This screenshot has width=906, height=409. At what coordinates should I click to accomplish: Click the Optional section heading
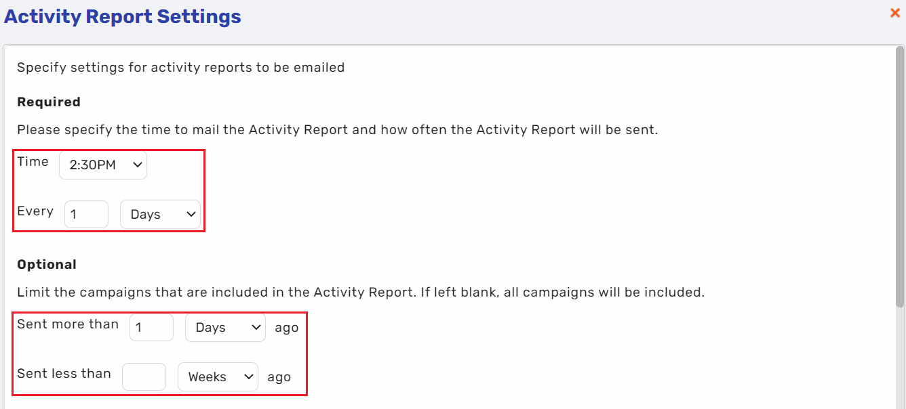47,264
